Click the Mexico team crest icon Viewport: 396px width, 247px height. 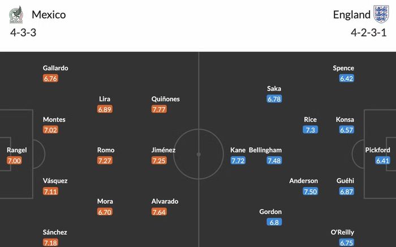16,15
